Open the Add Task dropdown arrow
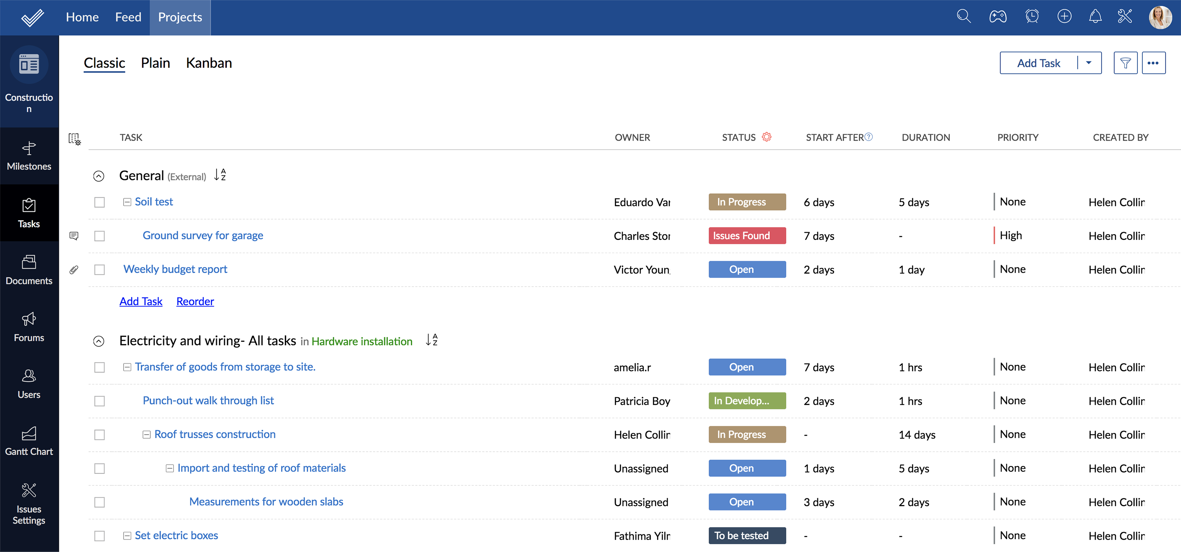Screen dimensions: 1181x552 1088,63
